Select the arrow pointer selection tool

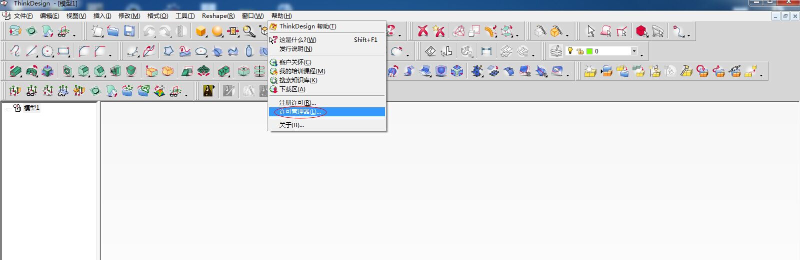(591, 31)
